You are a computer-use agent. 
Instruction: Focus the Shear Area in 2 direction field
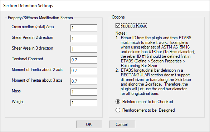(x=84, y=39)
